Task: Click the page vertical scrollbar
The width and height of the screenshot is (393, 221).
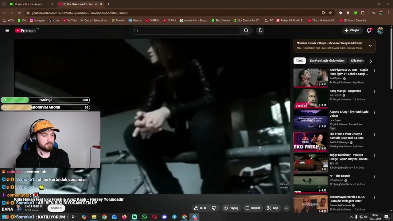Action: tap(391, 58)
